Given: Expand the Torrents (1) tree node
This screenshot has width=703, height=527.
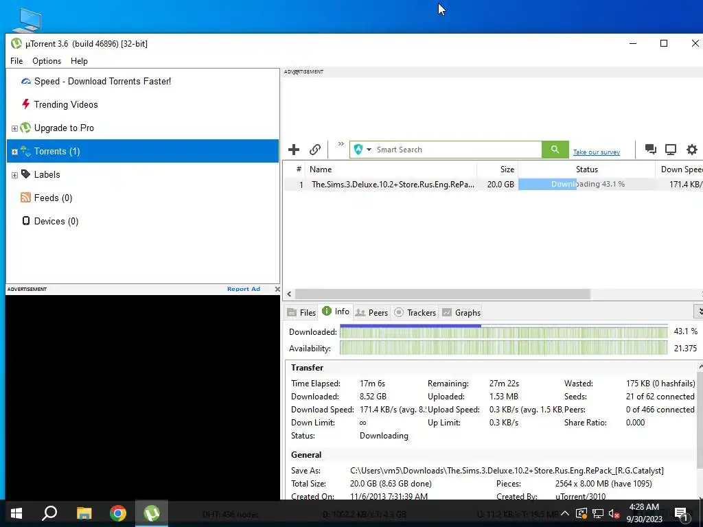Looking at the screenshot, I should click(x=14, y=152).
